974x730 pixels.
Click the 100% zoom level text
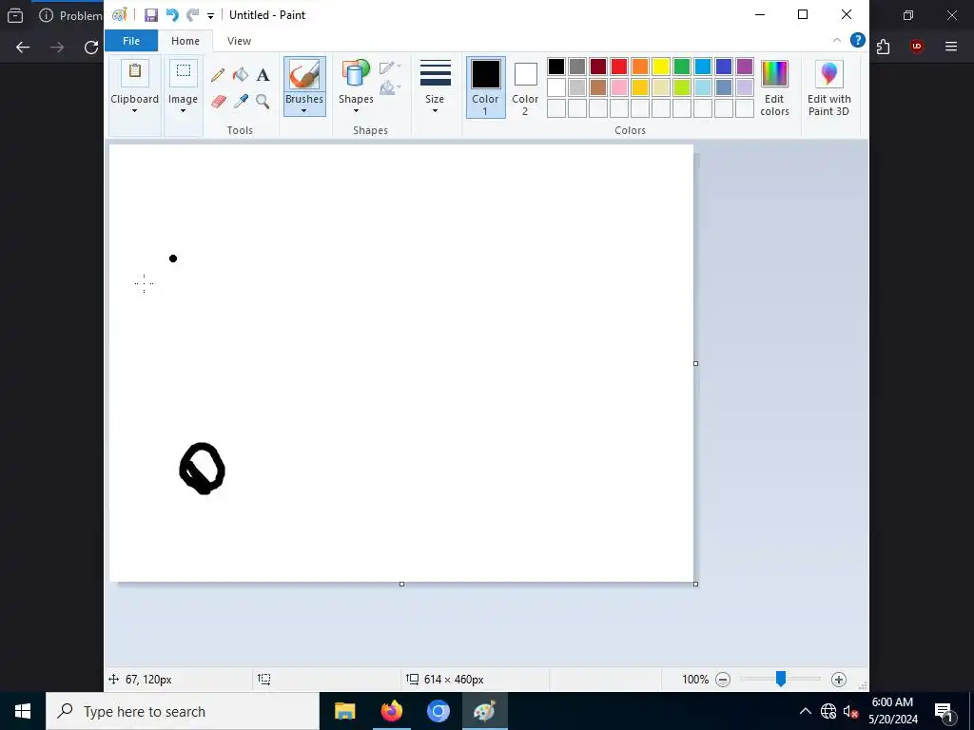point(695,679)
